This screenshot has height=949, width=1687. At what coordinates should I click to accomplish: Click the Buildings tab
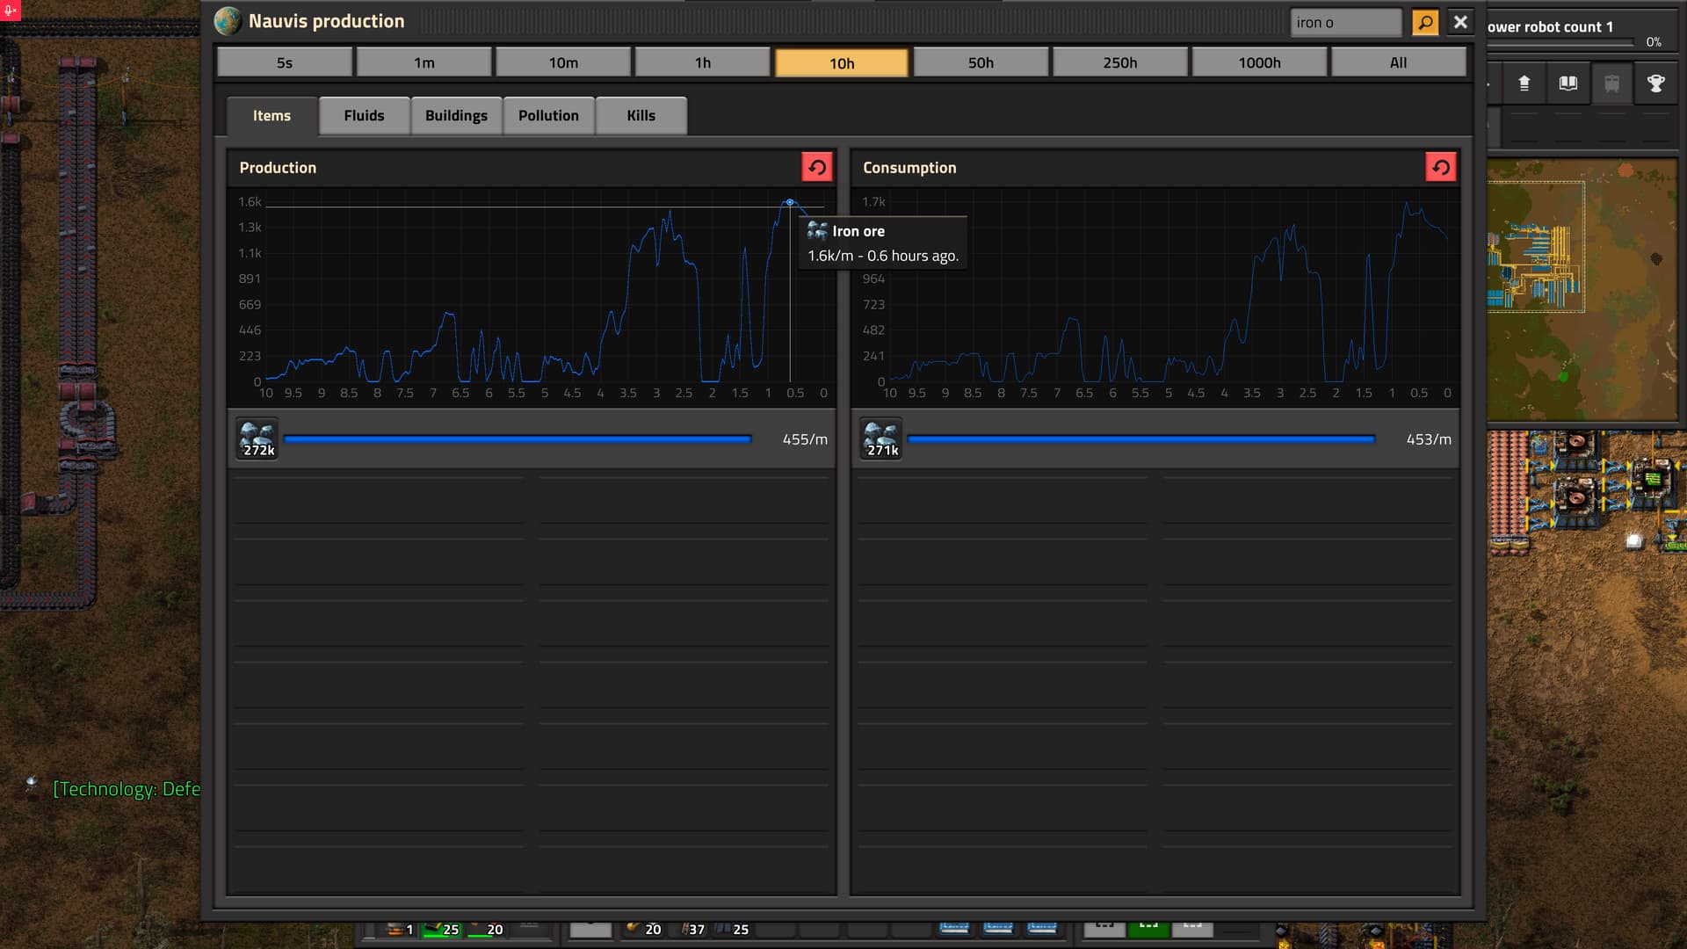click(456, 116)
